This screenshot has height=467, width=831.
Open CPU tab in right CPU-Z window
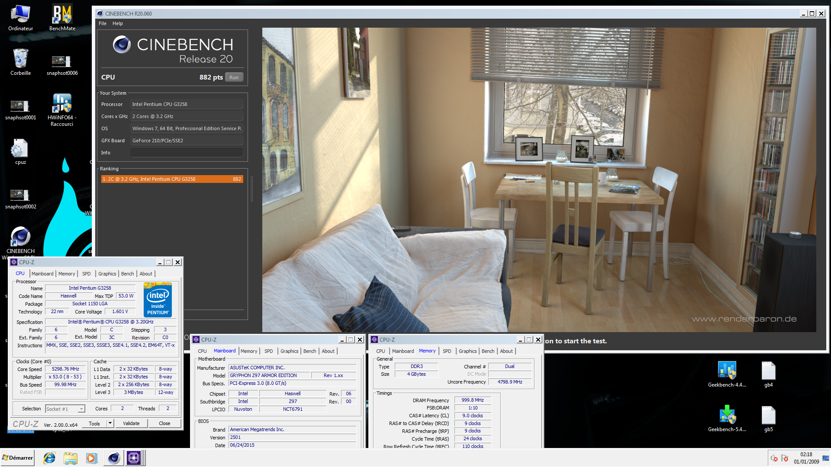tap(380, 351)
